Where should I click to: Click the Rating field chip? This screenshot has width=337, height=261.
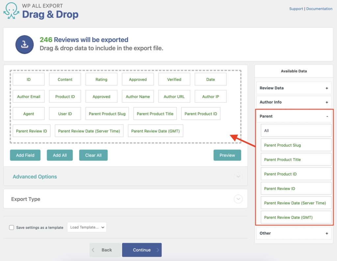(101, 79)
